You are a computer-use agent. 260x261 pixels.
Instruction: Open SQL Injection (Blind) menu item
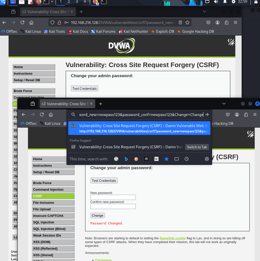pyautogui.click(x=53, y=229)
